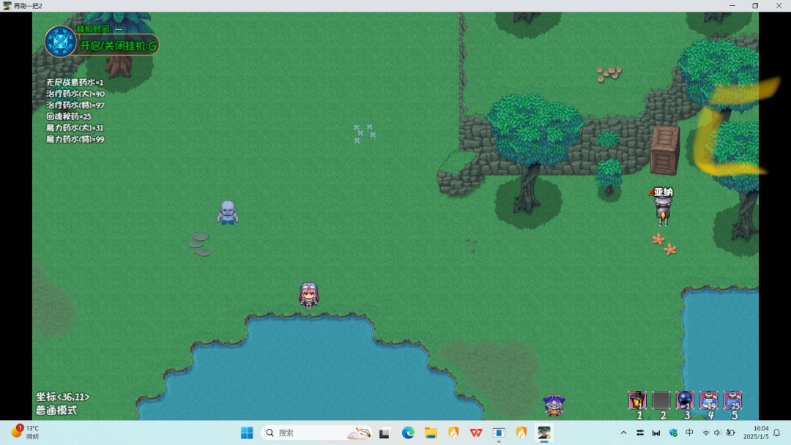Click the volume speaker tray icon
The image size is (791, 445).
[x=717, y=433]
